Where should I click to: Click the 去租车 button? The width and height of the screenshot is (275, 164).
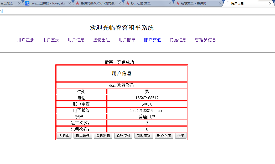click(64, 136)
